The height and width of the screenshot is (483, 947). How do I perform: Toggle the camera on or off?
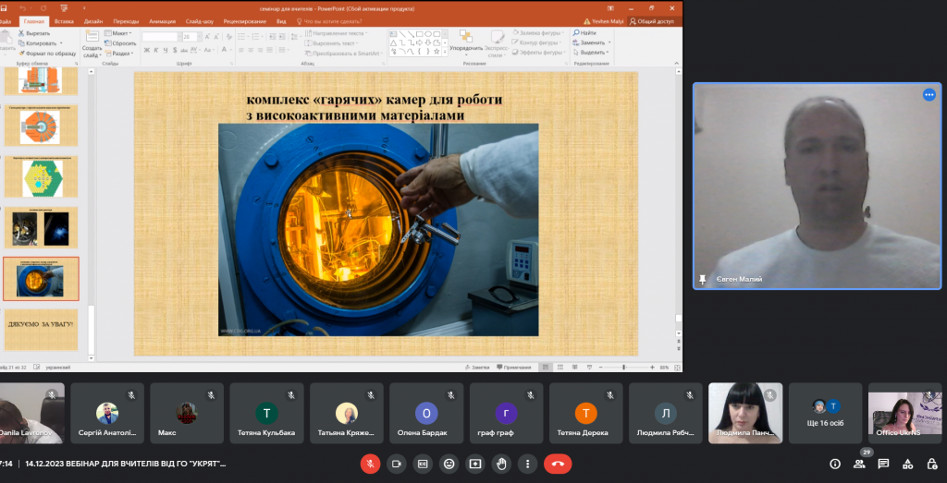[x=397, y=463]
